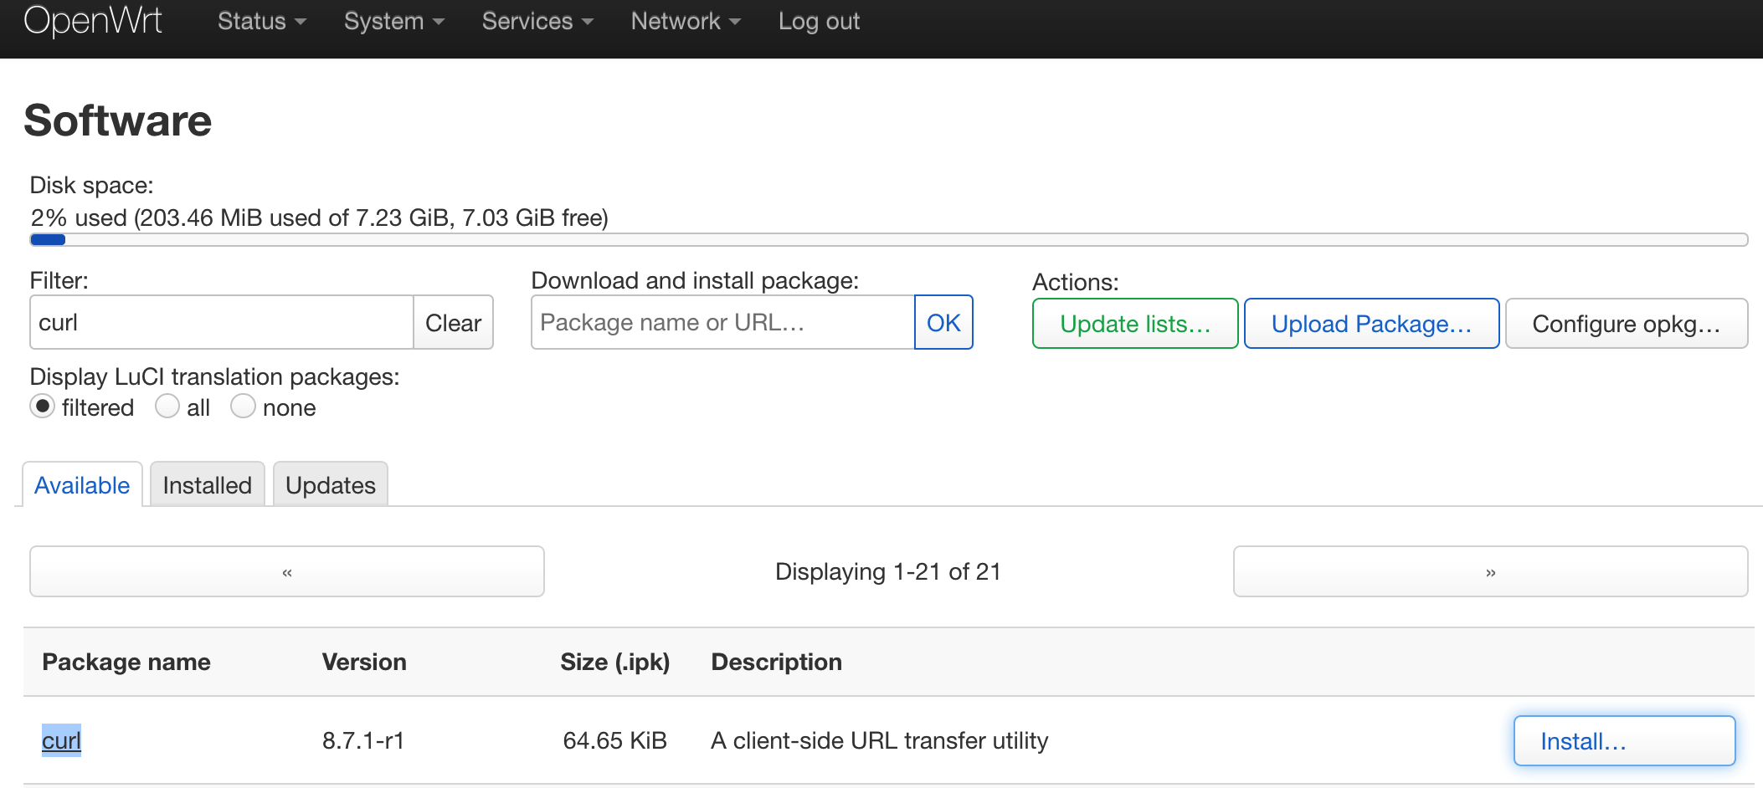Click the Version column header
This screenshot has height=788, width=1763.
364,662
